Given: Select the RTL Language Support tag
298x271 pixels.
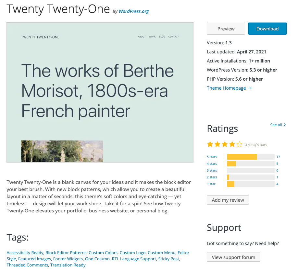Looking at the screenshot, I should pos(134,259).
